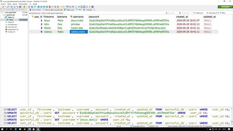Select Eventos in the database tree
The image size is (233, 131).
pyautogui.click(x=11, y=32)
